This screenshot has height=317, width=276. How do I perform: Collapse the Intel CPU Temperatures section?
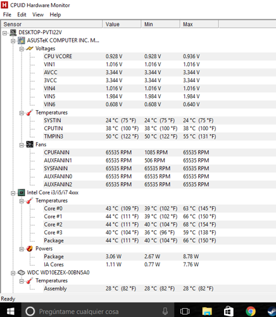[22, 201]
